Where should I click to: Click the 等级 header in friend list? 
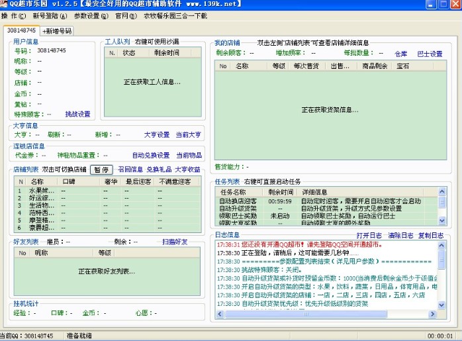click(x=103, y=253)
